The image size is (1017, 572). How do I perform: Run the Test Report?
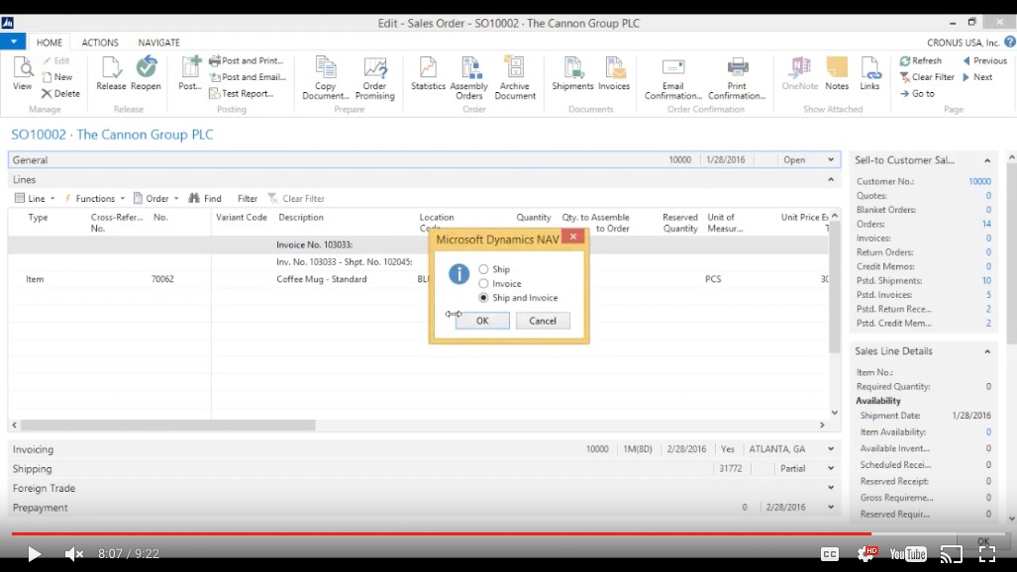(x=242, y=93)
